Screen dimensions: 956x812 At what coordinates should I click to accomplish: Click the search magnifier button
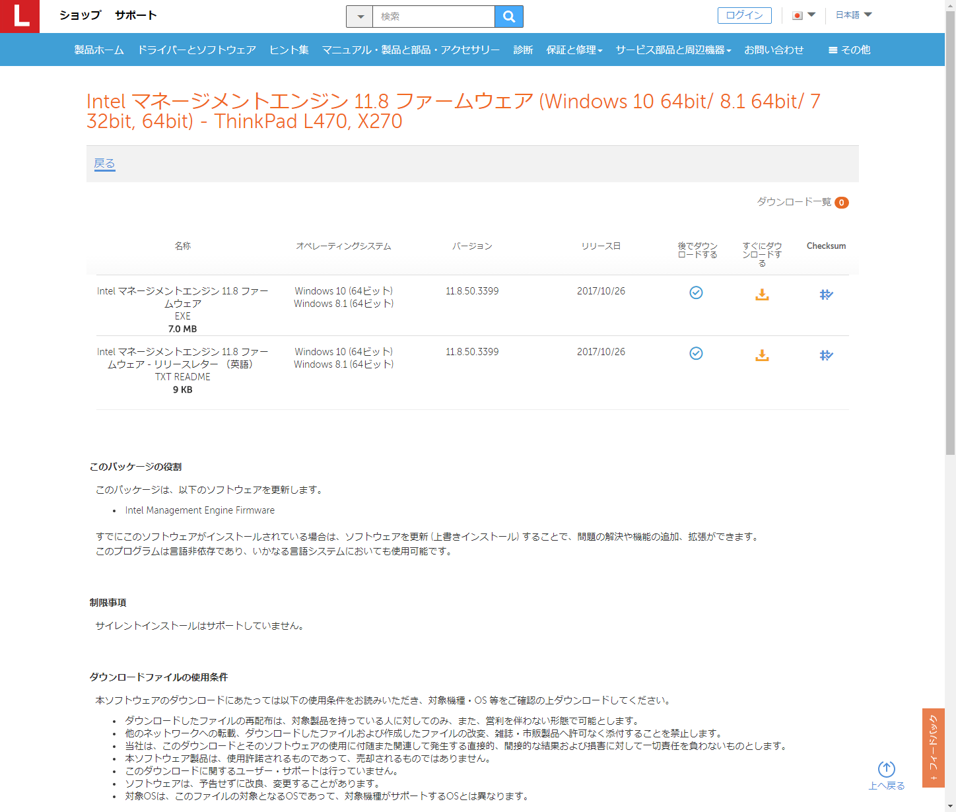pyautogui.click(x=508, y=17)
